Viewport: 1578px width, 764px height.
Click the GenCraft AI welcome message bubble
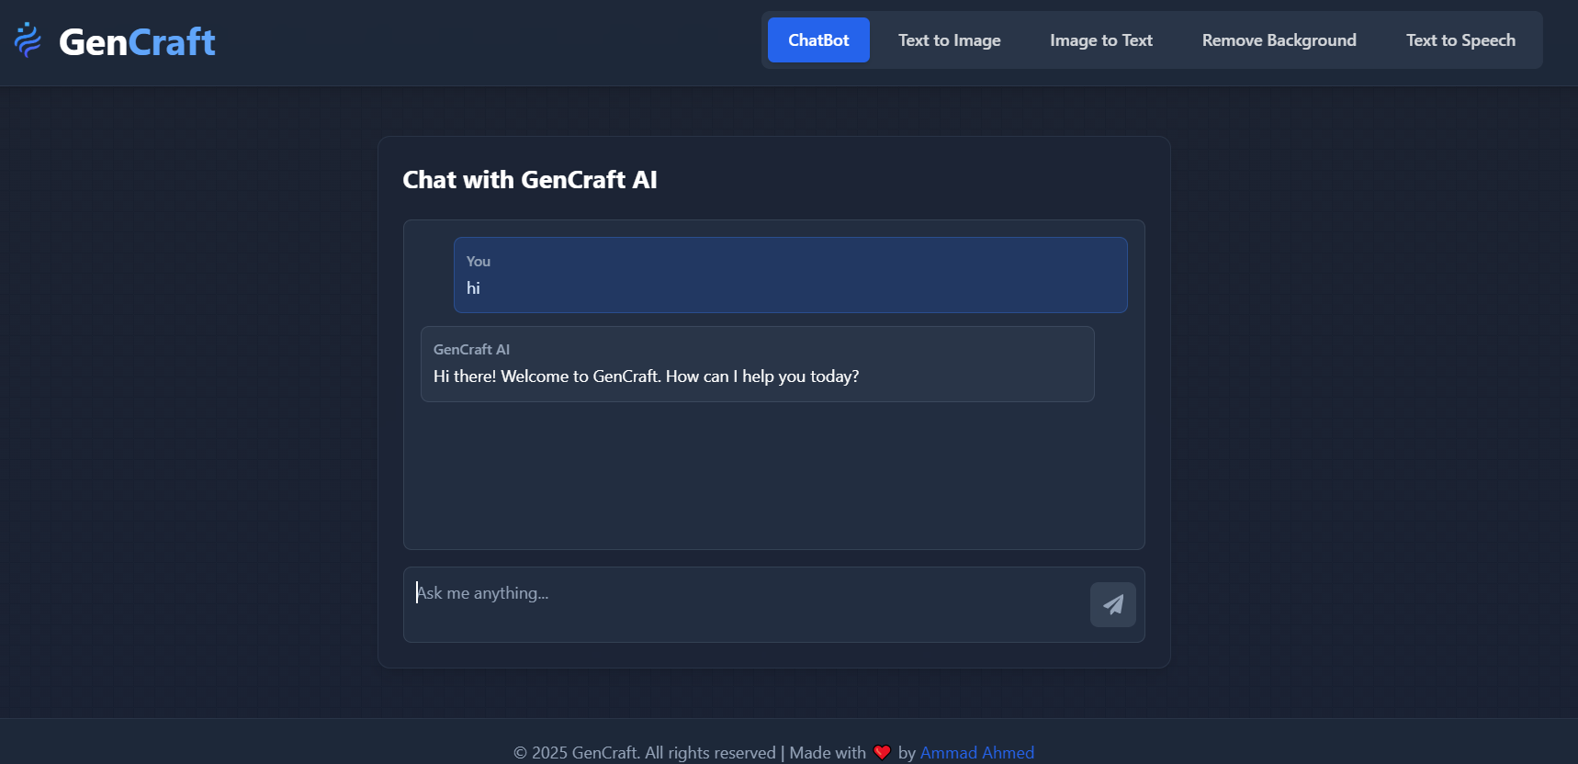coord(757,364)
